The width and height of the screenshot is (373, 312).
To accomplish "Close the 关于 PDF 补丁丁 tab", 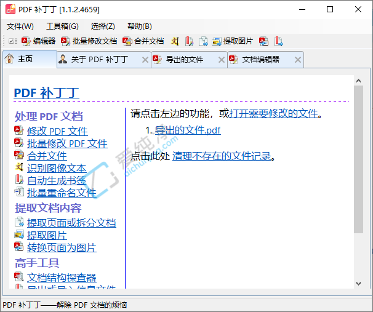I will tap(145, 60).
